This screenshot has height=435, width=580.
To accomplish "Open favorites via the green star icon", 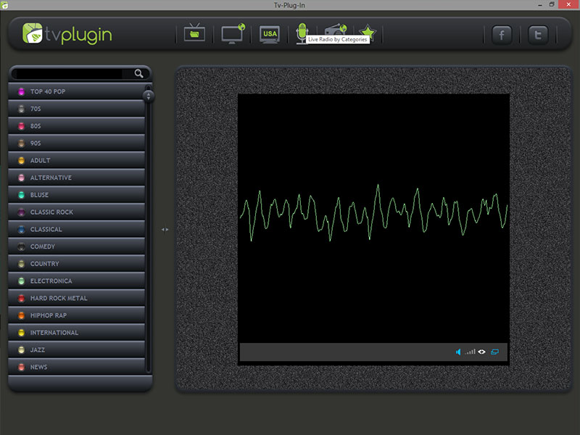I will [368, 32].
